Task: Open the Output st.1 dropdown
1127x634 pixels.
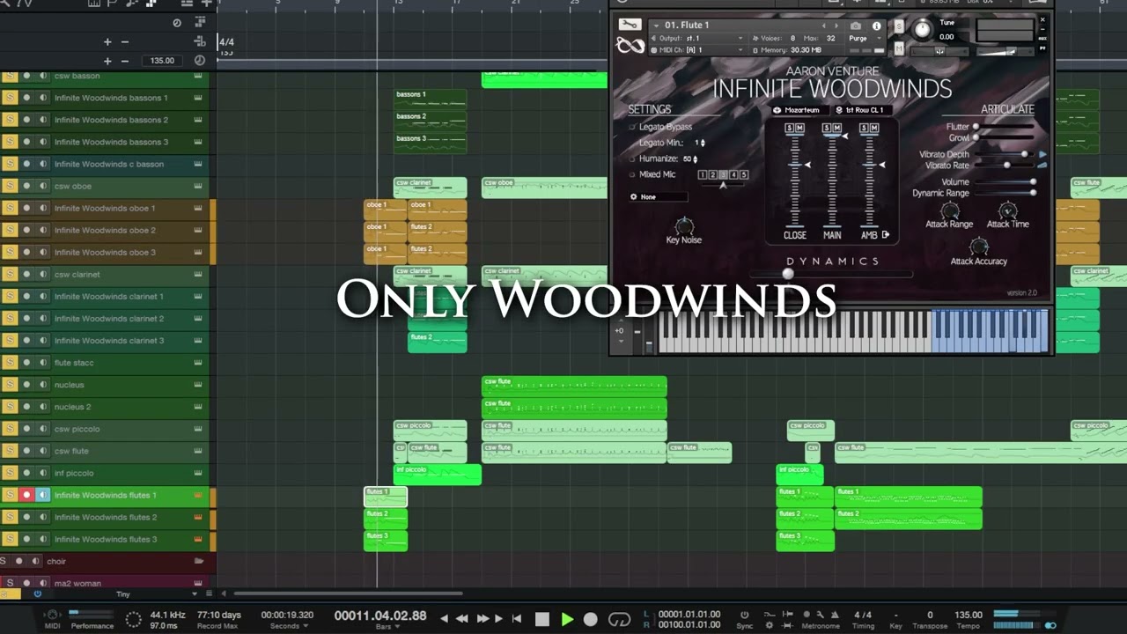Action: point(700,39)
